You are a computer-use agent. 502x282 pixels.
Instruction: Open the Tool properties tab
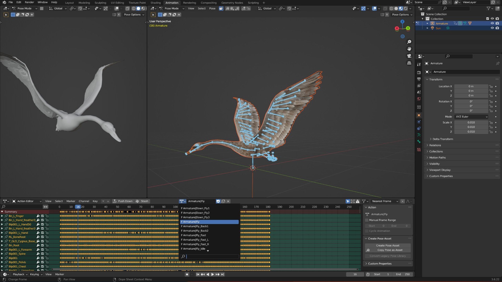pos(419,64)
